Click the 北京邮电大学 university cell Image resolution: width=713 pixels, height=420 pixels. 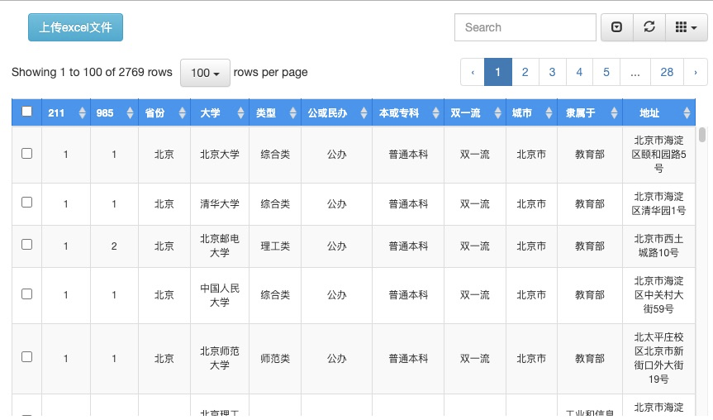(220, 246)
